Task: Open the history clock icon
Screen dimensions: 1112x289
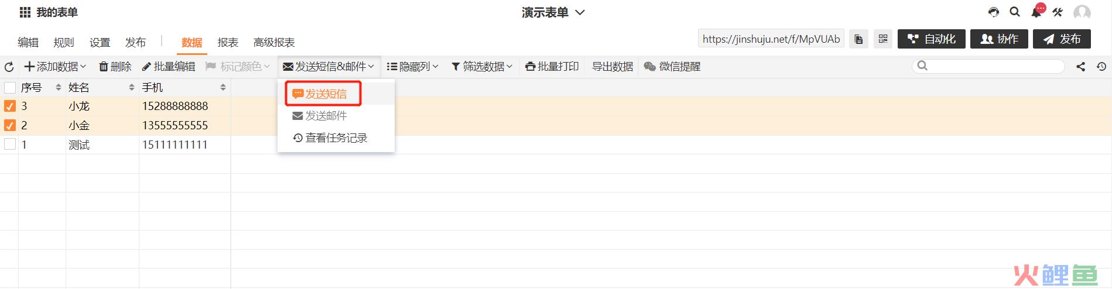Action: 1101,67
